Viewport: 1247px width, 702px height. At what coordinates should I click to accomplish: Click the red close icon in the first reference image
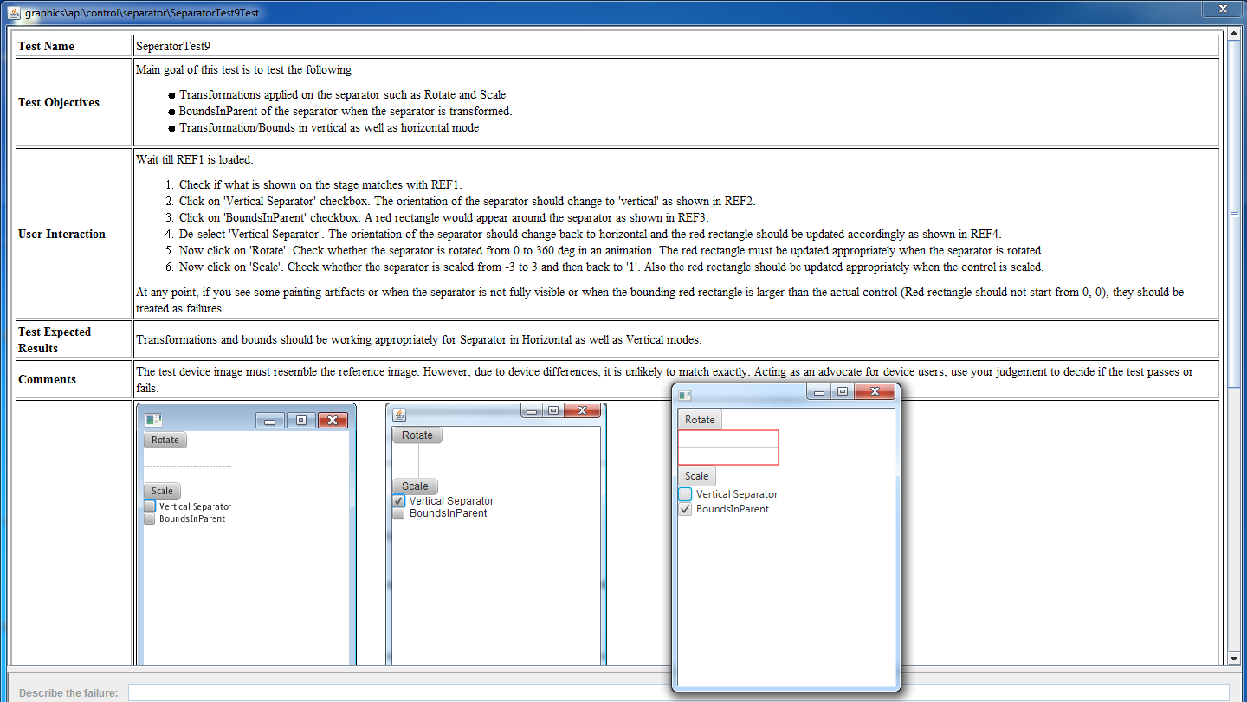click(333, 421)
